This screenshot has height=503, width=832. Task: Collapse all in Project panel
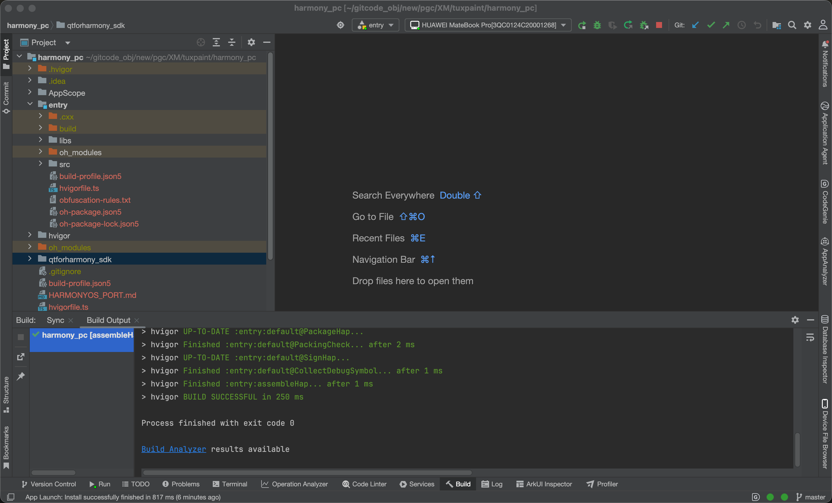(x=232, y=42)
